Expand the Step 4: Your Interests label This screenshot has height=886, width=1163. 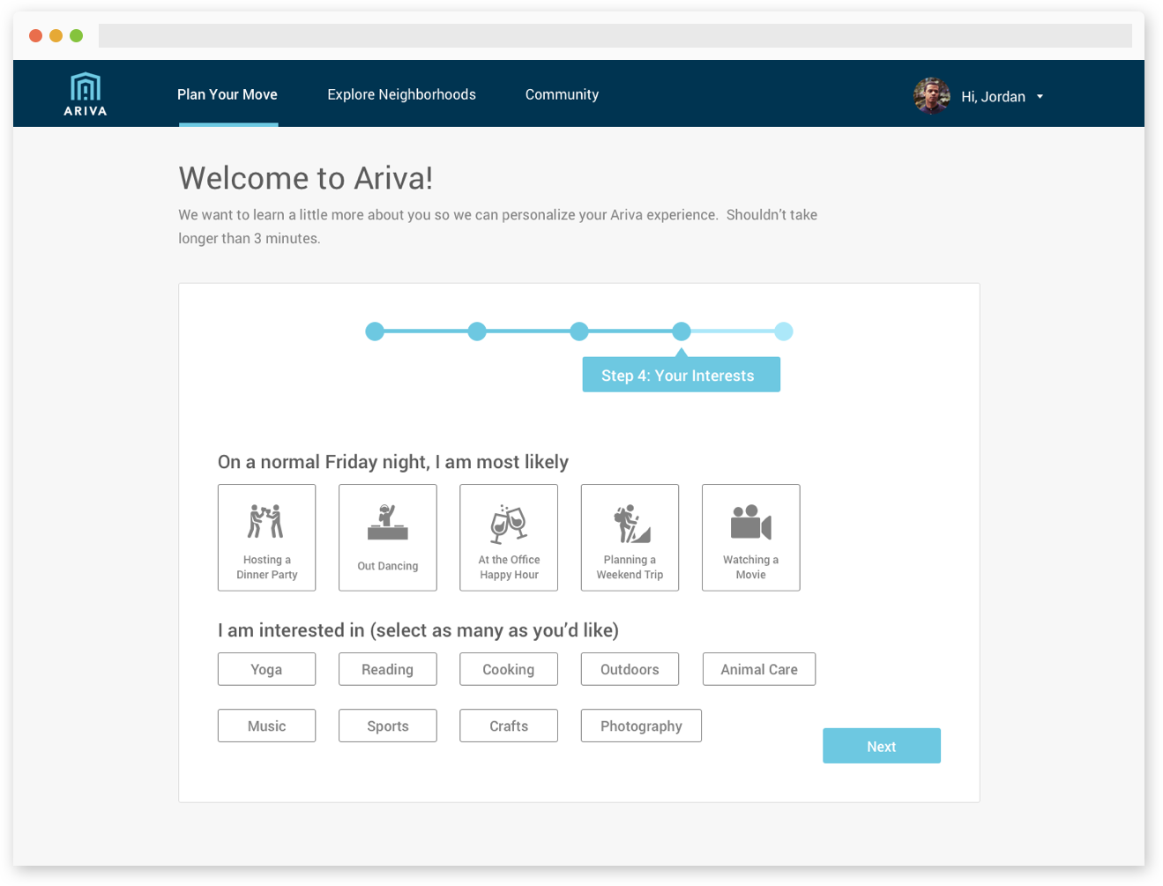click(x=681, y=375)
